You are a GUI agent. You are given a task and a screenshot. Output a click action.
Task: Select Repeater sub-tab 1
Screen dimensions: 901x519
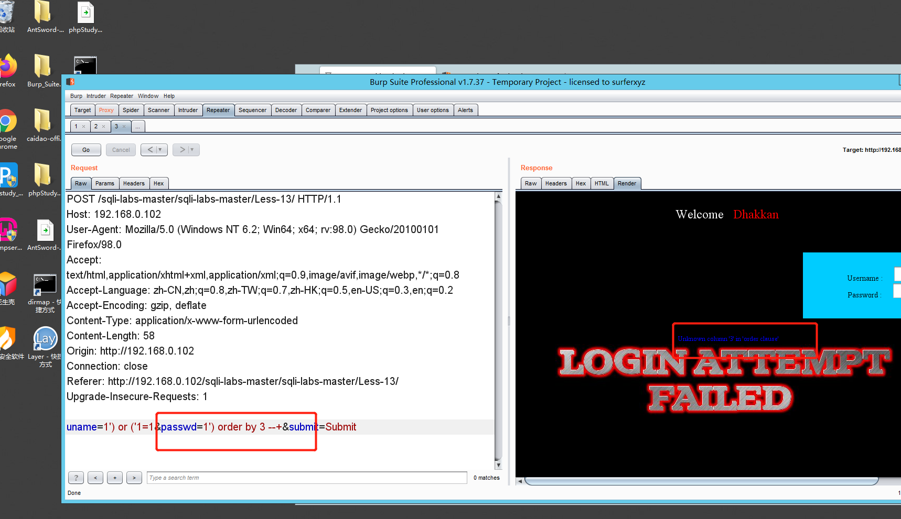click(x=77, y=126)
